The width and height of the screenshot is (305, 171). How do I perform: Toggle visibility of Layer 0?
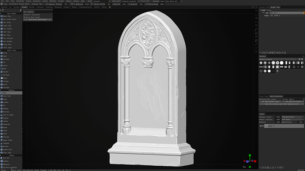(261, 126)
